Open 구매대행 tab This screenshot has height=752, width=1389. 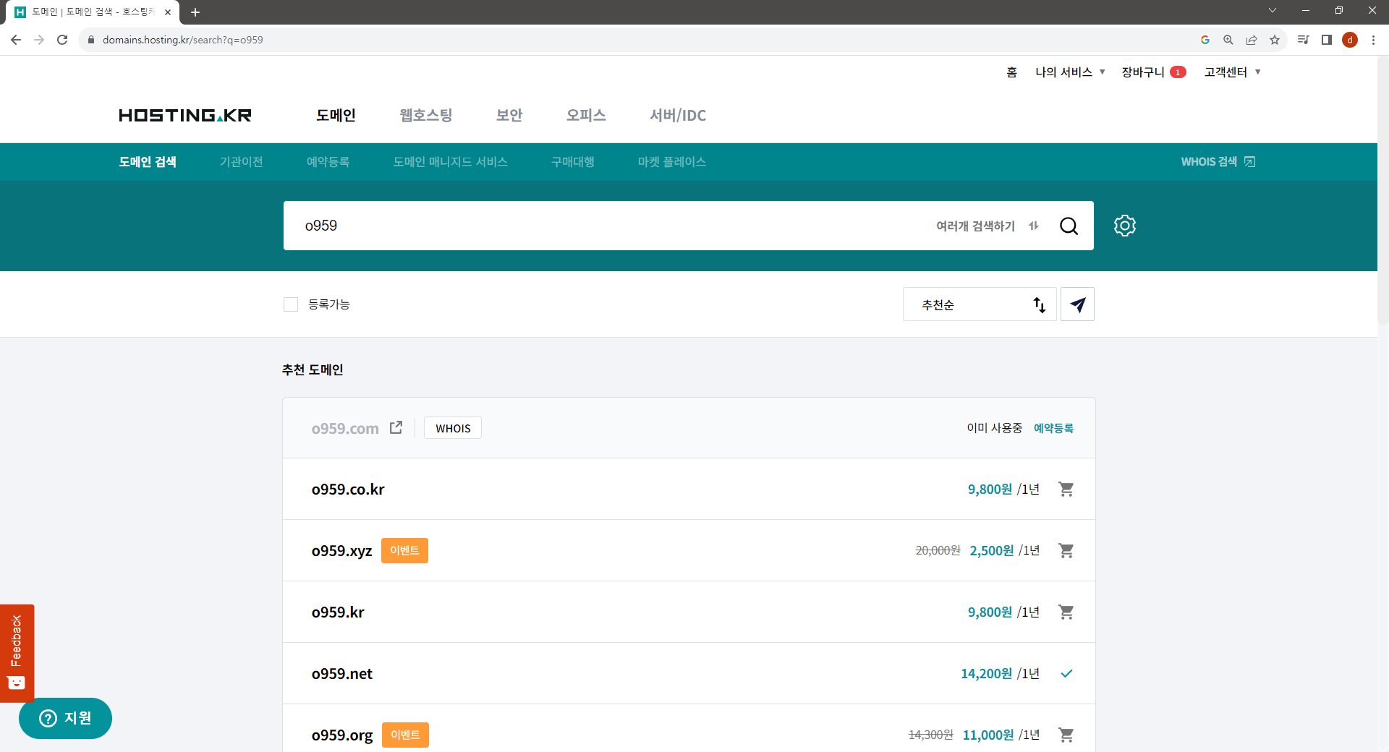coord(573,162)
